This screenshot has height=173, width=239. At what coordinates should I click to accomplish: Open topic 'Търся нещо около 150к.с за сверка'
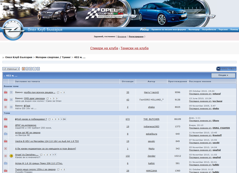pyautogui.click(x=35, y=169)
